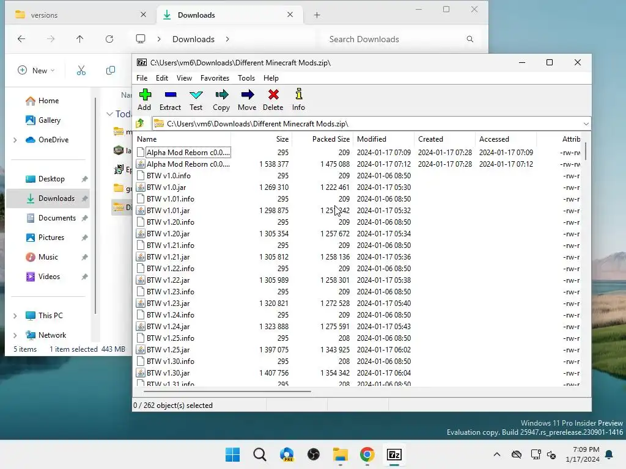This screenshot has height=469, width=626.
Task: Select the BTW v1.30.jar file
Action: [168, 373]
